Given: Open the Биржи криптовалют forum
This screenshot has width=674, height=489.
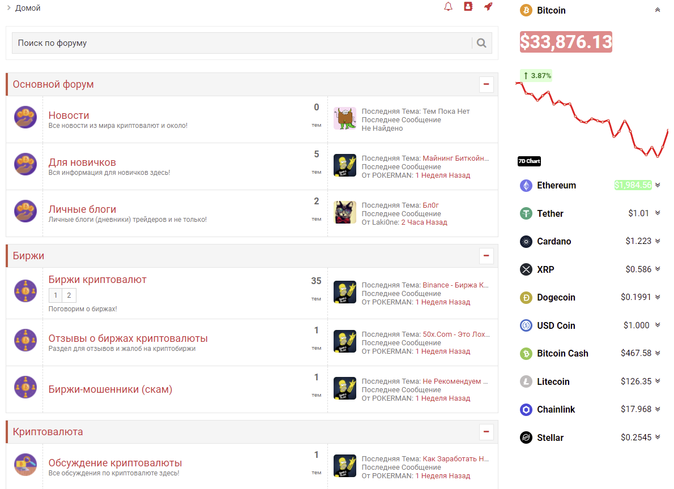Looking at the screenshot, I should 97,279.
